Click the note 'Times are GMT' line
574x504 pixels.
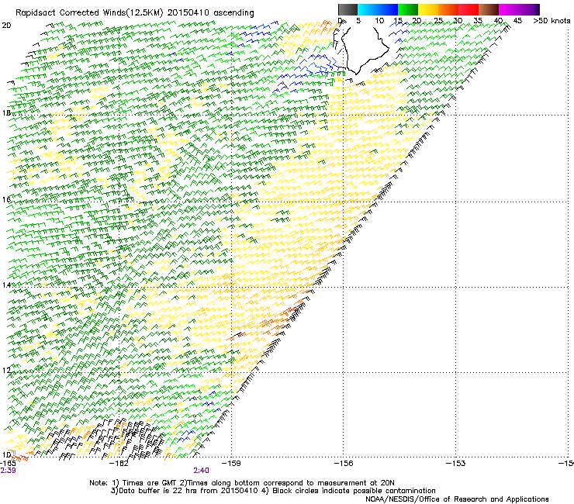pos(241,483)
